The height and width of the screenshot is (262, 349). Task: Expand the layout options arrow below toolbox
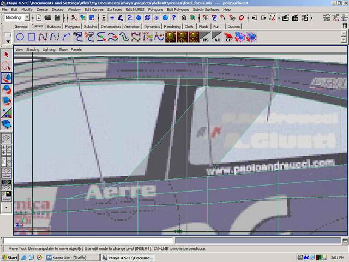tap(7, 208)
